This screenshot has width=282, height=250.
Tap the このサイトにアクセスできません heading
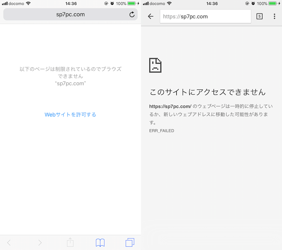(x=207, y=92)
